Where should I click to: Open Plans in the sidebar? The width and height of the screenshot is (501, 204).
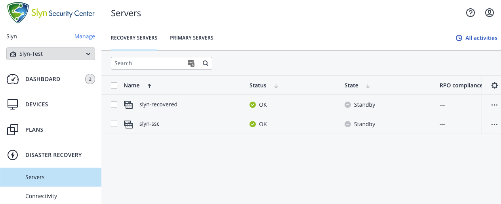(x=34, y=130)
